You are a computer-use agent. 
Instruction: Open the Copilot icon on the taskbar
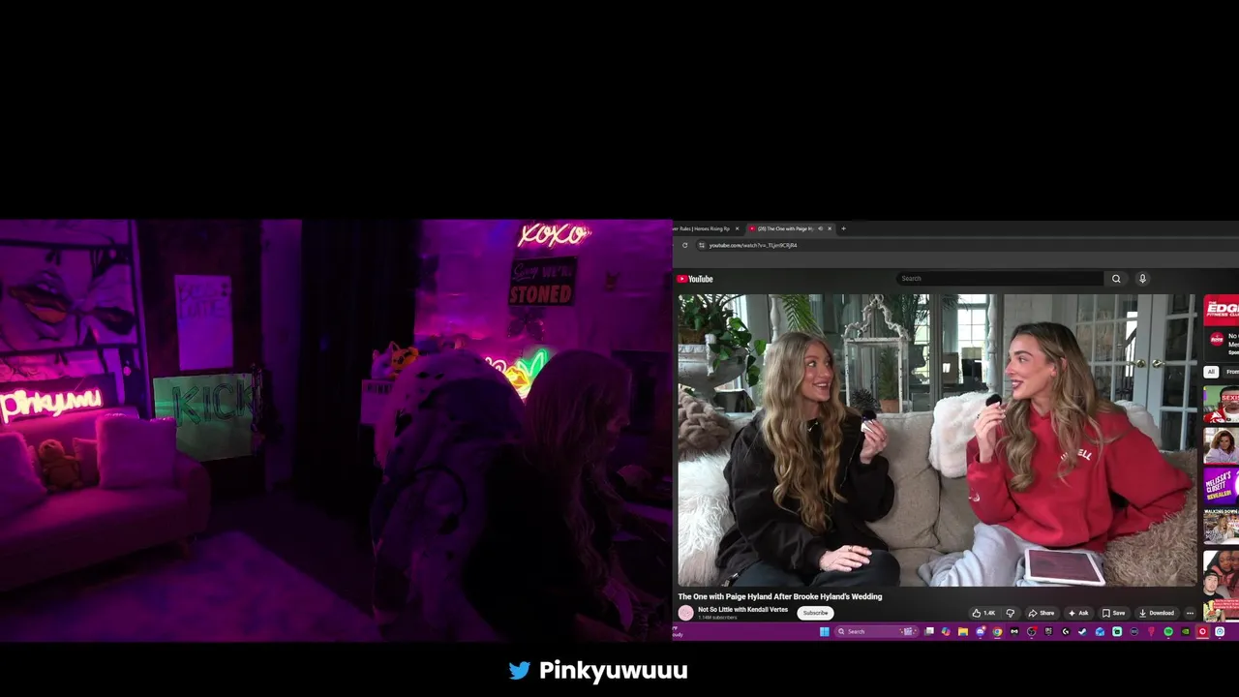coord(946,631)
